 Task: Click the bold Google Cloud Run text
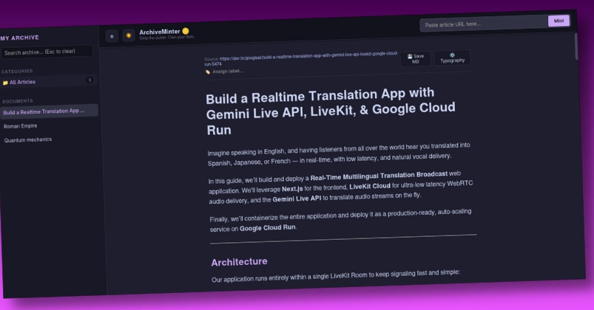pos(268,227)
